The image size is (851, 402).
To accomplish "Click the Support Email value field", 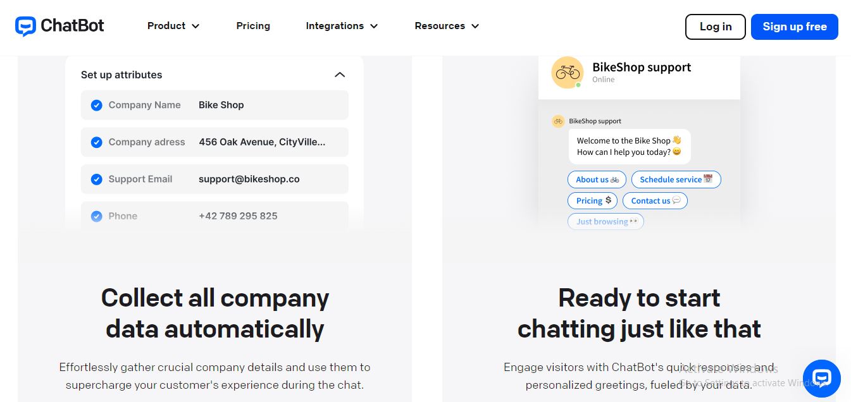I will (x=249, y=180).
